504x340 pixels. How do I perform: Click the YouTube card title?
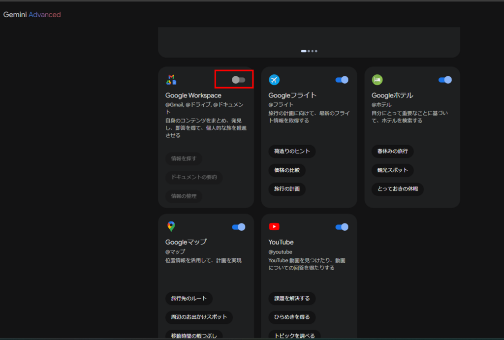281,242
